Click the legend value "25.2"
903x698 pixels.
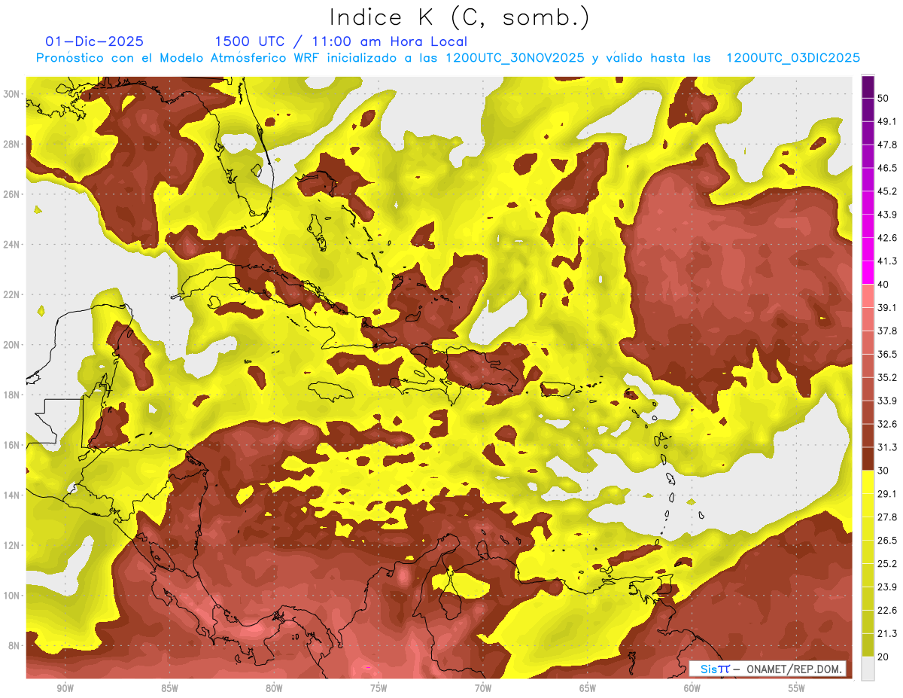(x=887, y=564)
